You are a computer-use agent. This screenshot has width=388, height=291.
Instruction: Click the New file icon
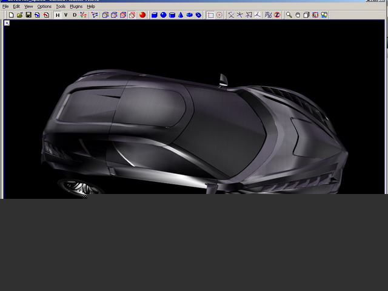11,15
